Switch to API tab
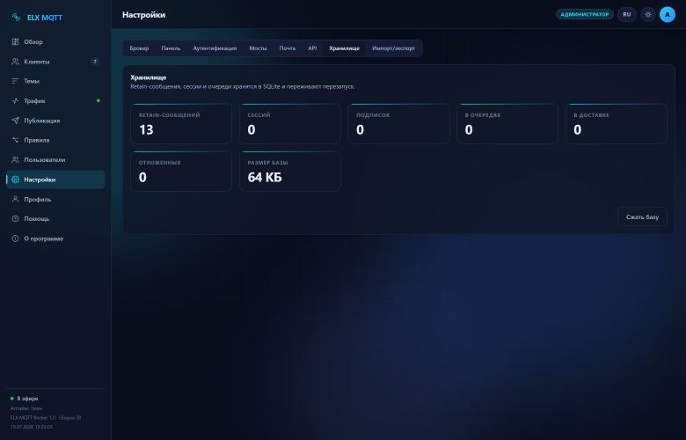Screen dimensions: 686x440 click(312, 48)
